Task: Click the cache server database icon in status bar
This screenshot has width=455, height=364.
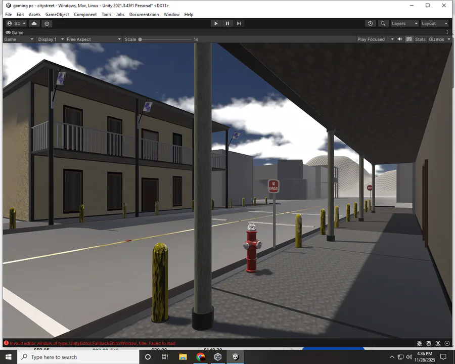Action: click(429, 343)
